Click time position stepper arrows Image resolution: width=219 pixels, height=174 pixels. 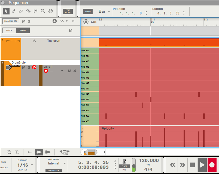tap(115, 167)
